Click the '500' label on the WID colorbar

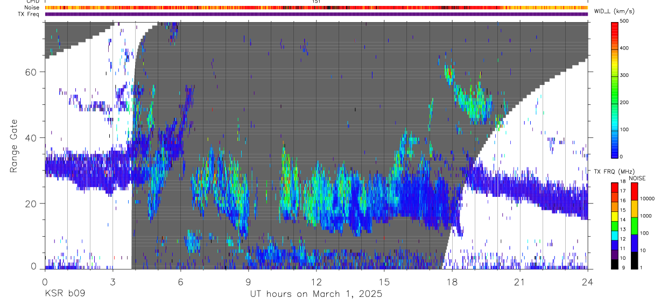tap(625, 21)
